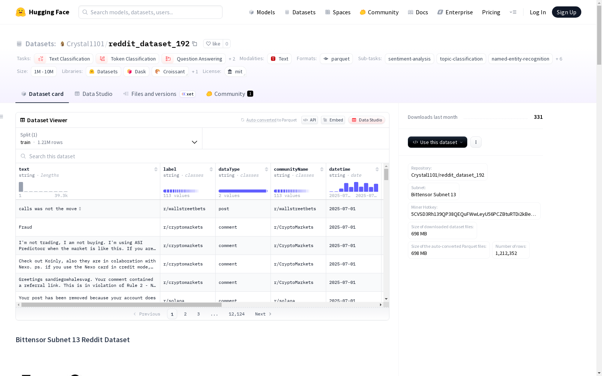This screenshot has width=602, height=376.
Task: Switch to the Data Studio tab
Action: [x=93, y=94]
